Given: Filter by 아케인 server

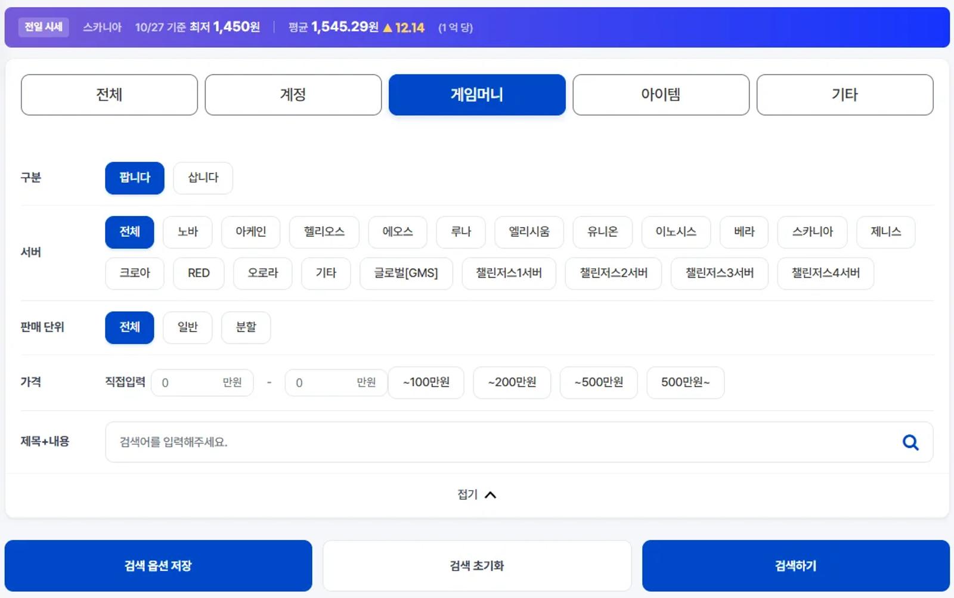Looking at the screenshot, I should [250, 232].
